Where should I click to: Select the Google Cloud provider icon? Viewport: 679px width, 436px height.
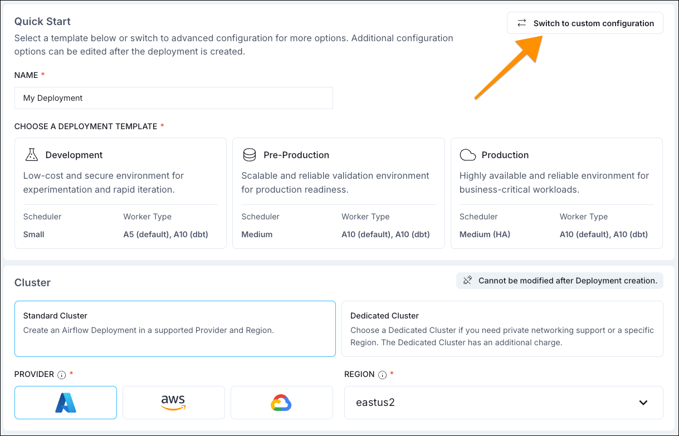[281, 402]
